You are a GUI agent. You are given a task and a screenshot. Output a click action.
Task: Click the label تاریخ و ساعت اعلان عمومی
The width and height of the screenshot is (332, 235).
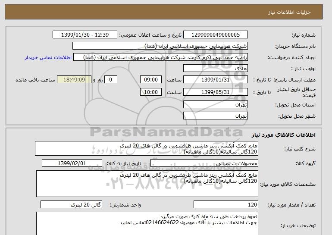[x=150, y=35]
